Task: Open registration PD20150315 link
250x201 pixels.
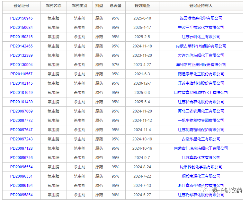Action: (21, 37)
